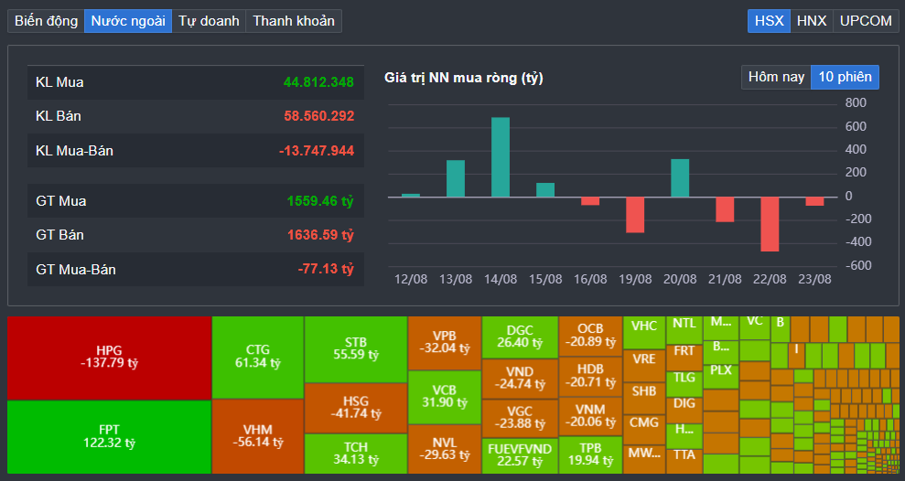Select the Tự doanh tab
This screenshot has height=481, width=905.
tap(209, 20)
